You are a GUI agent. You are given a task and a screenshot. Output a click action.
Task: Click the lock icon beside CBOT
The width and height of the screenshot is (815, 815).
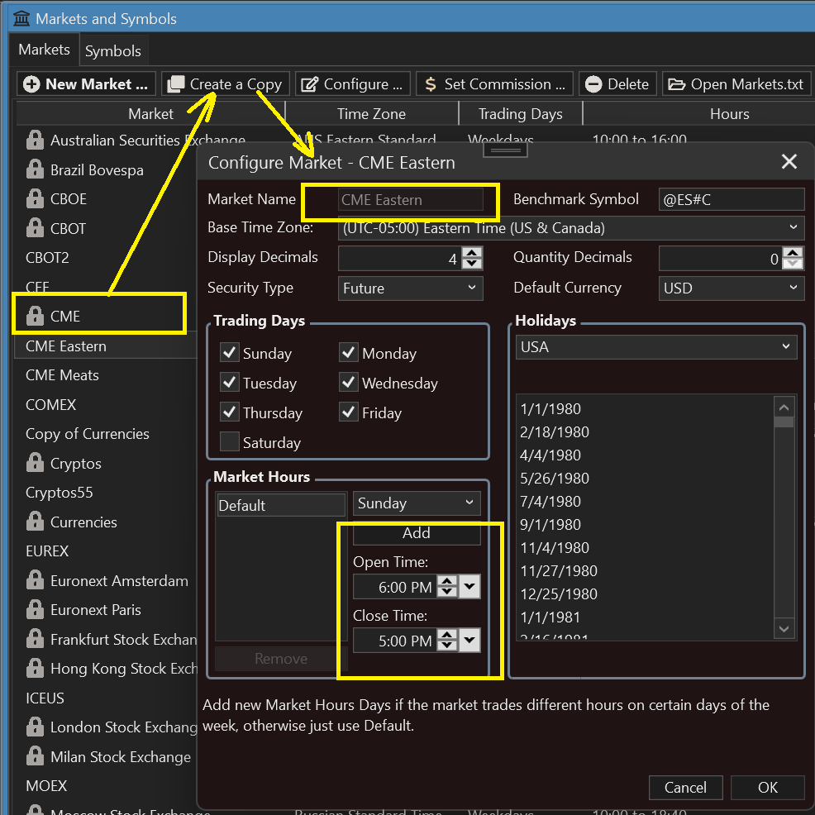(35, 227)
